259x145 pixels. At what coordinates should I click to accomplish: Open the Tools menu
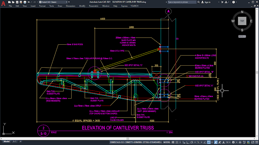pyautogui.click(x=51, y=6)
